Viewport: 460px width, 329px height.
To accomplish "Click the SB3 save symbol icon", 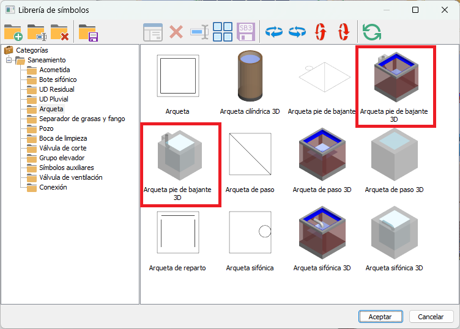I will click(246, 32).
